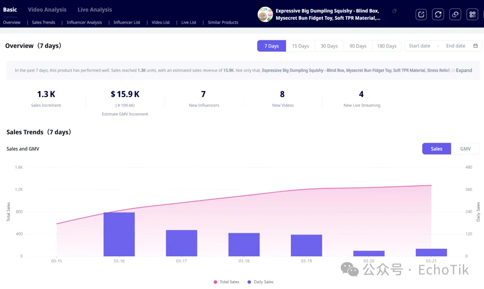
Task: Switch chart to GMV view
Action: [x=465, y=149]
